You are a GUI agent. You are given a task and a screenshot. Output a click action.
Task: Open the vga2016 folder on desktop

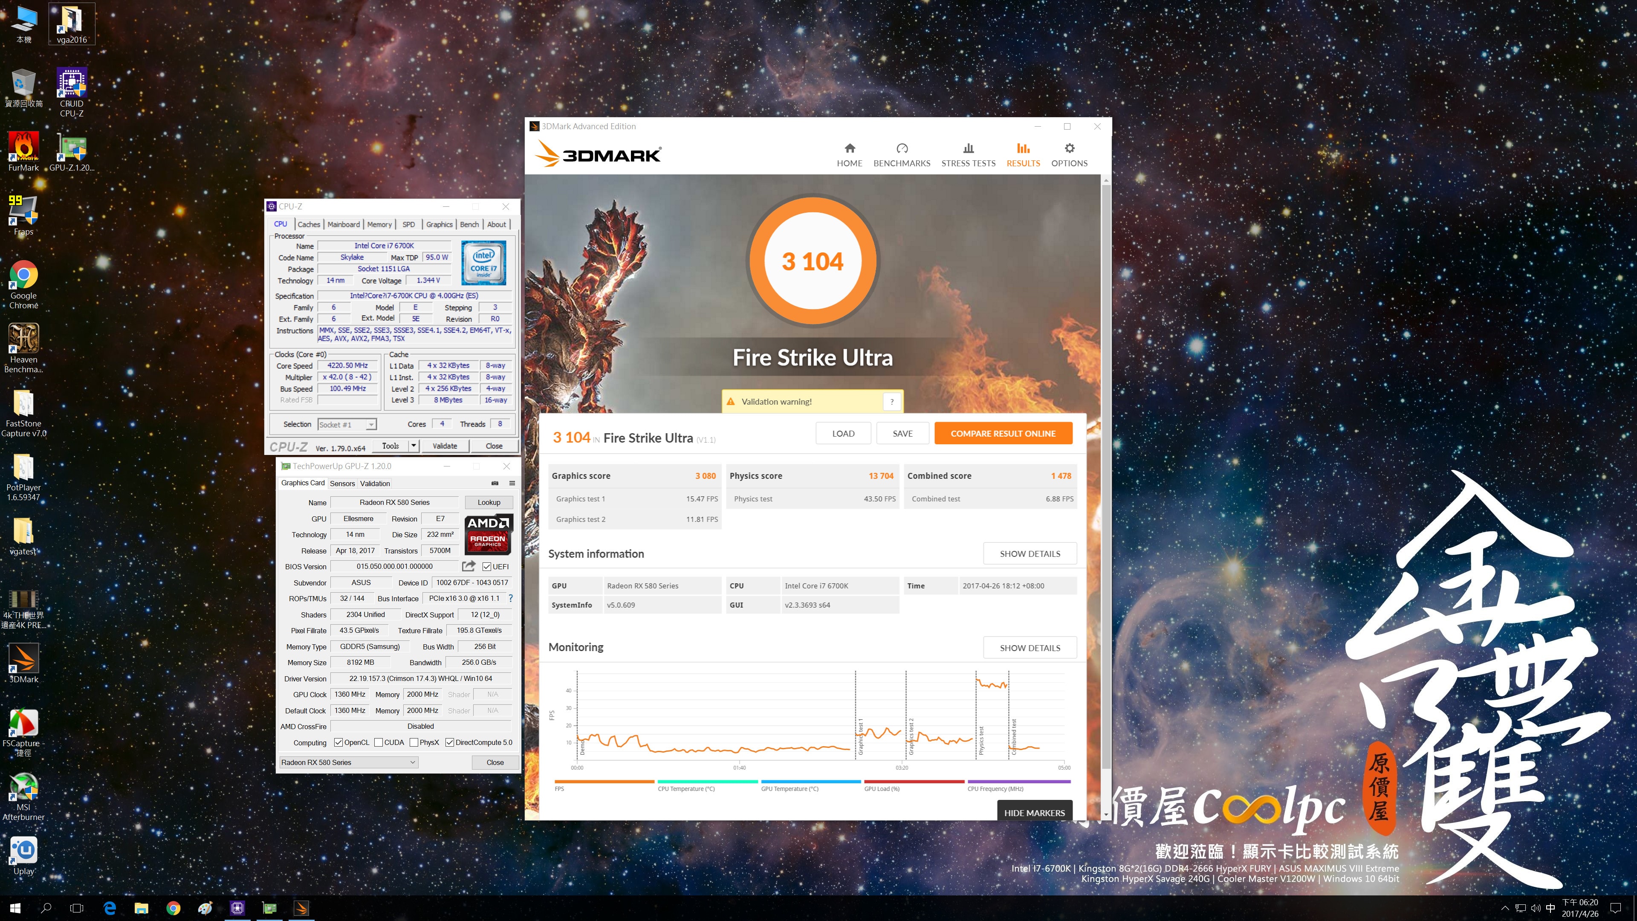(72, 24)
